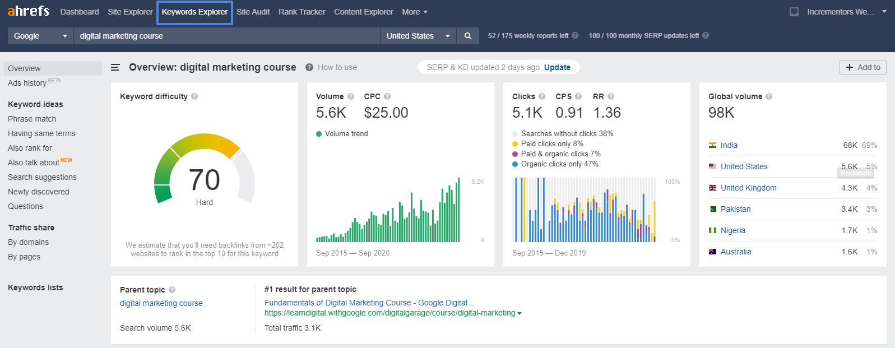Open the United States country dropdown
895x348 pixels.
(419, 36)
